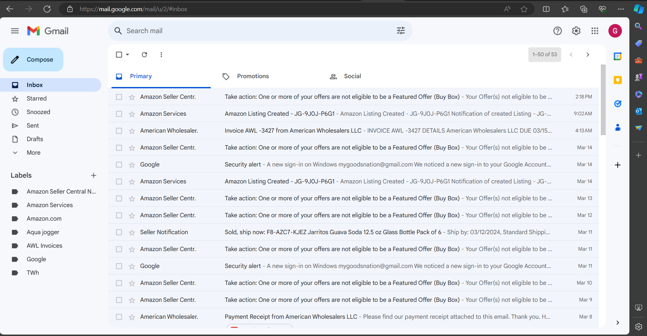647x336 pixels.
Task: Go back in browser history
Action: (x=10, y=9)
